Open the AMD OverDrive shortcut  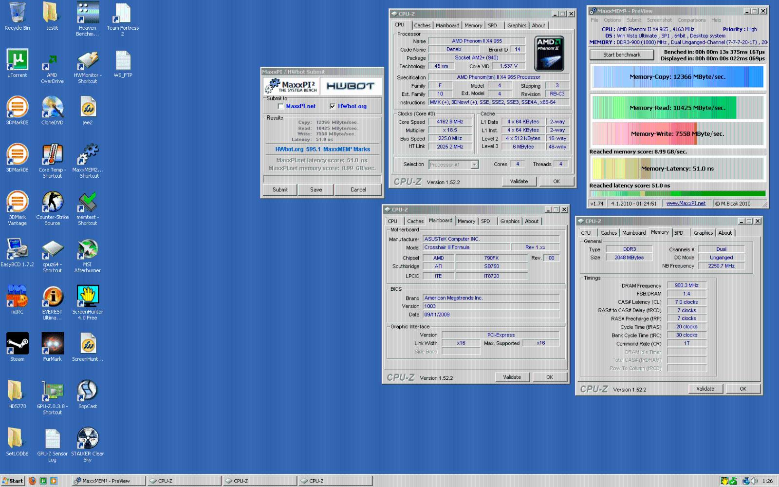[x=52, y=61]
